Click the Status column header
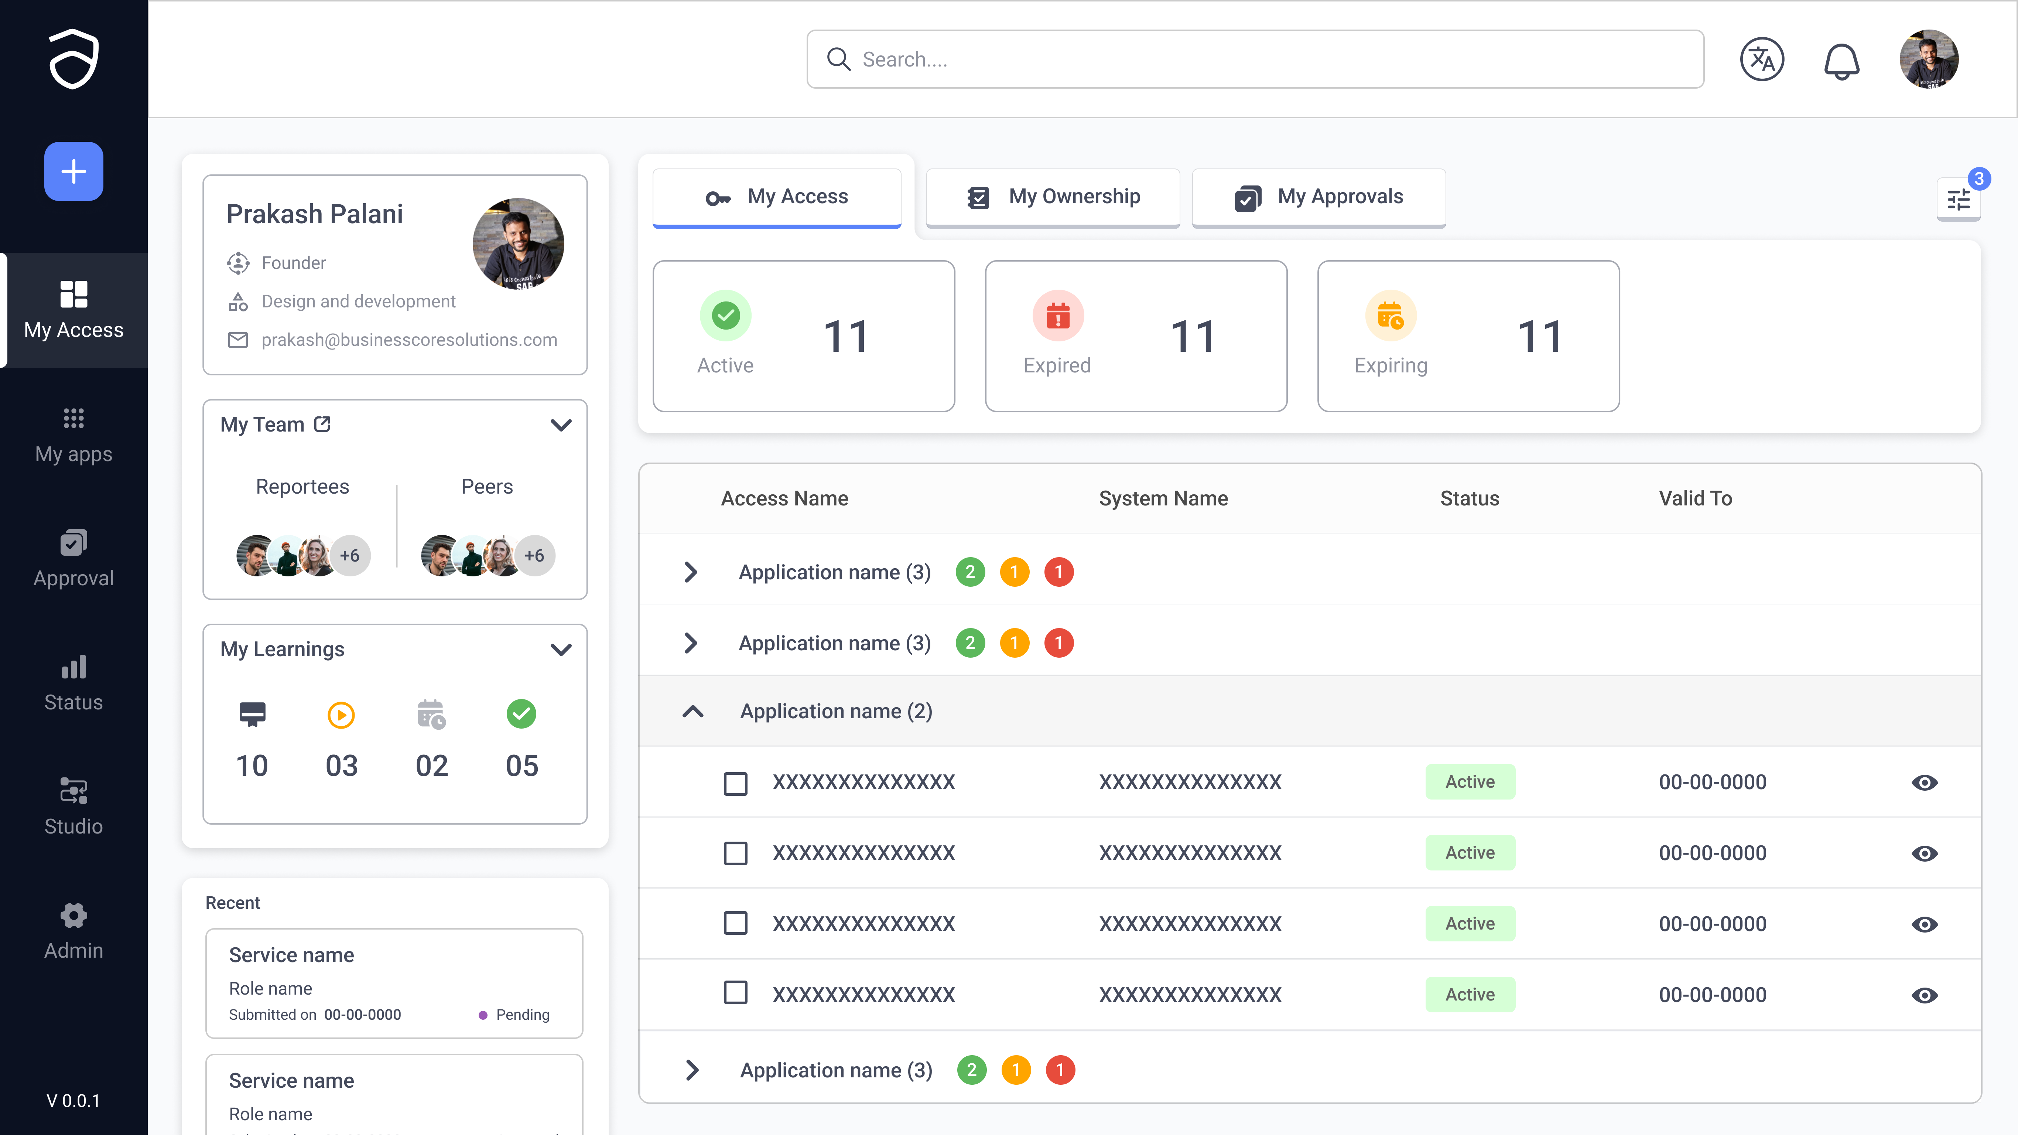Screen dimensions: 2018x1135 tap(1470, 498)
